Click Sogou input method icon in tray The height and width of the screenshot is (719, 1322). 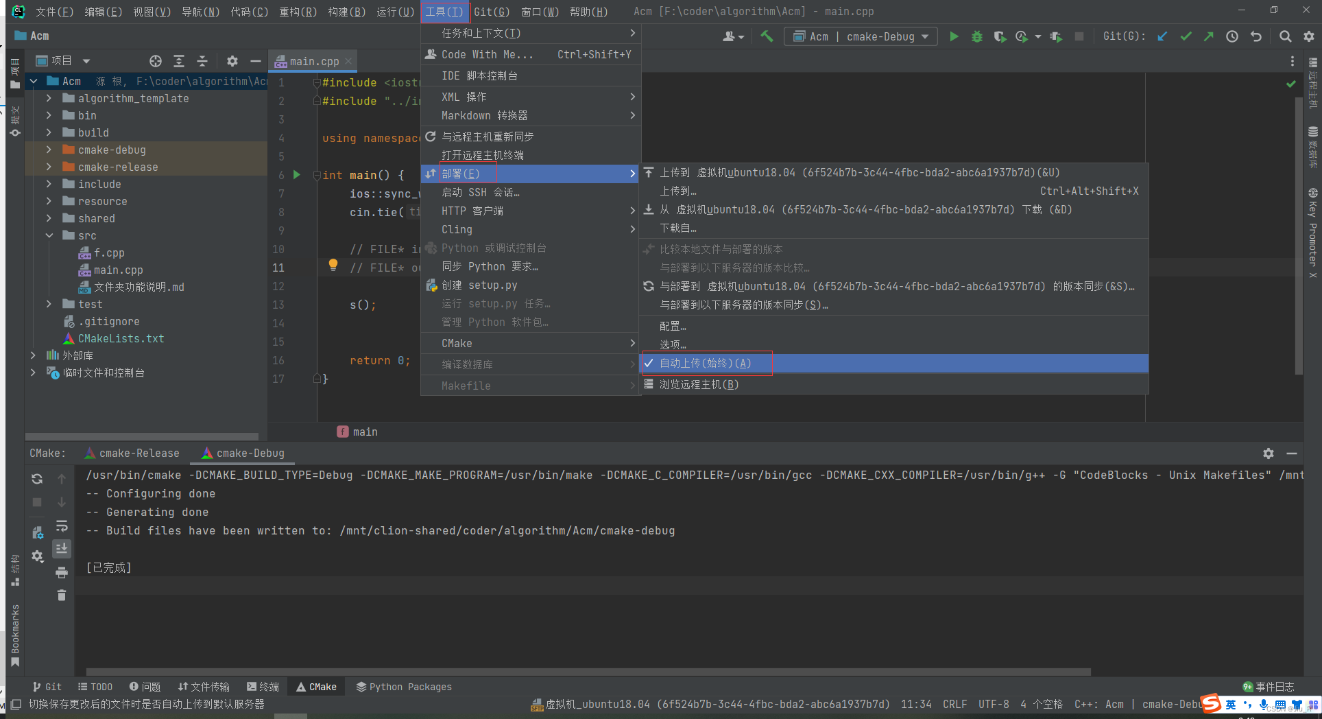click(x=1212, y=703)
